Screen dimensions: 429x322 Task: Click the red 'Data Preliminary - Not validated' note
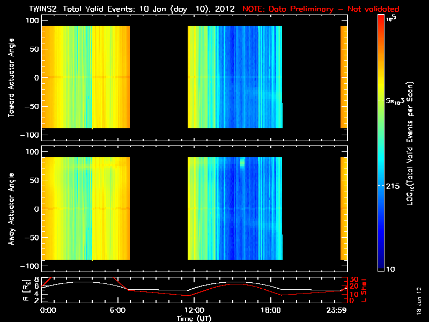[x=334, y=9]
